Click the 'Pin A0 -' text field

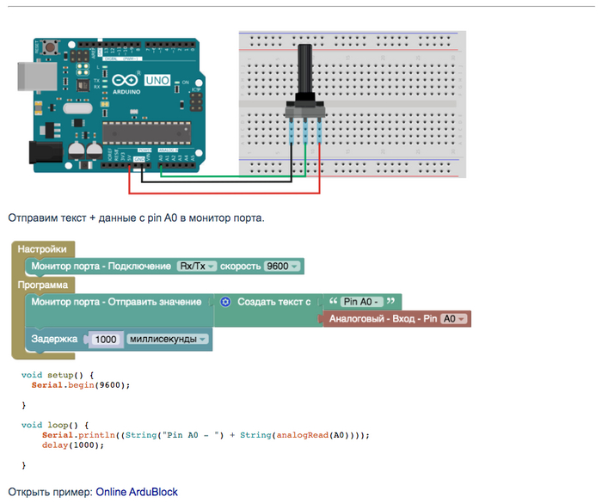coord(361,302)
